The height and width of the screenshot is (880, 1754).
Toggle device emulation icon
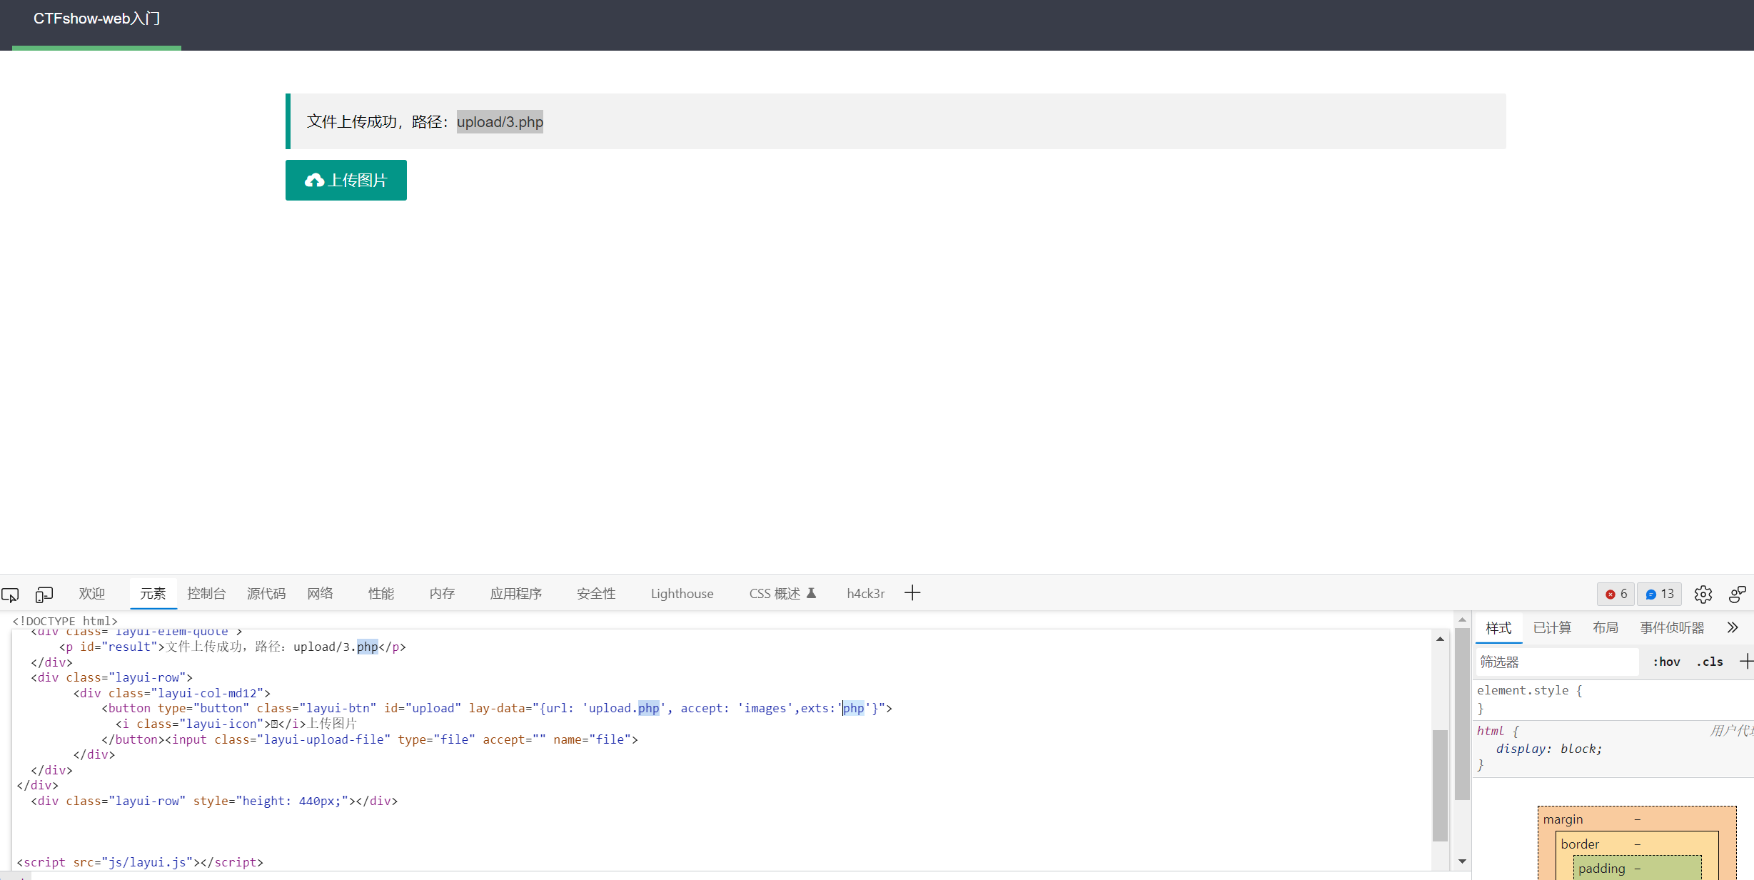(x=44, y=595)
